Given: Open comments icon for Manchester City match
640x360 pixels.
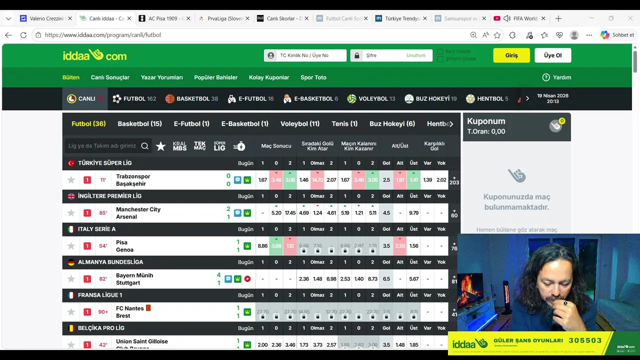Looking at the screenshot, I should tap(237, 213).
